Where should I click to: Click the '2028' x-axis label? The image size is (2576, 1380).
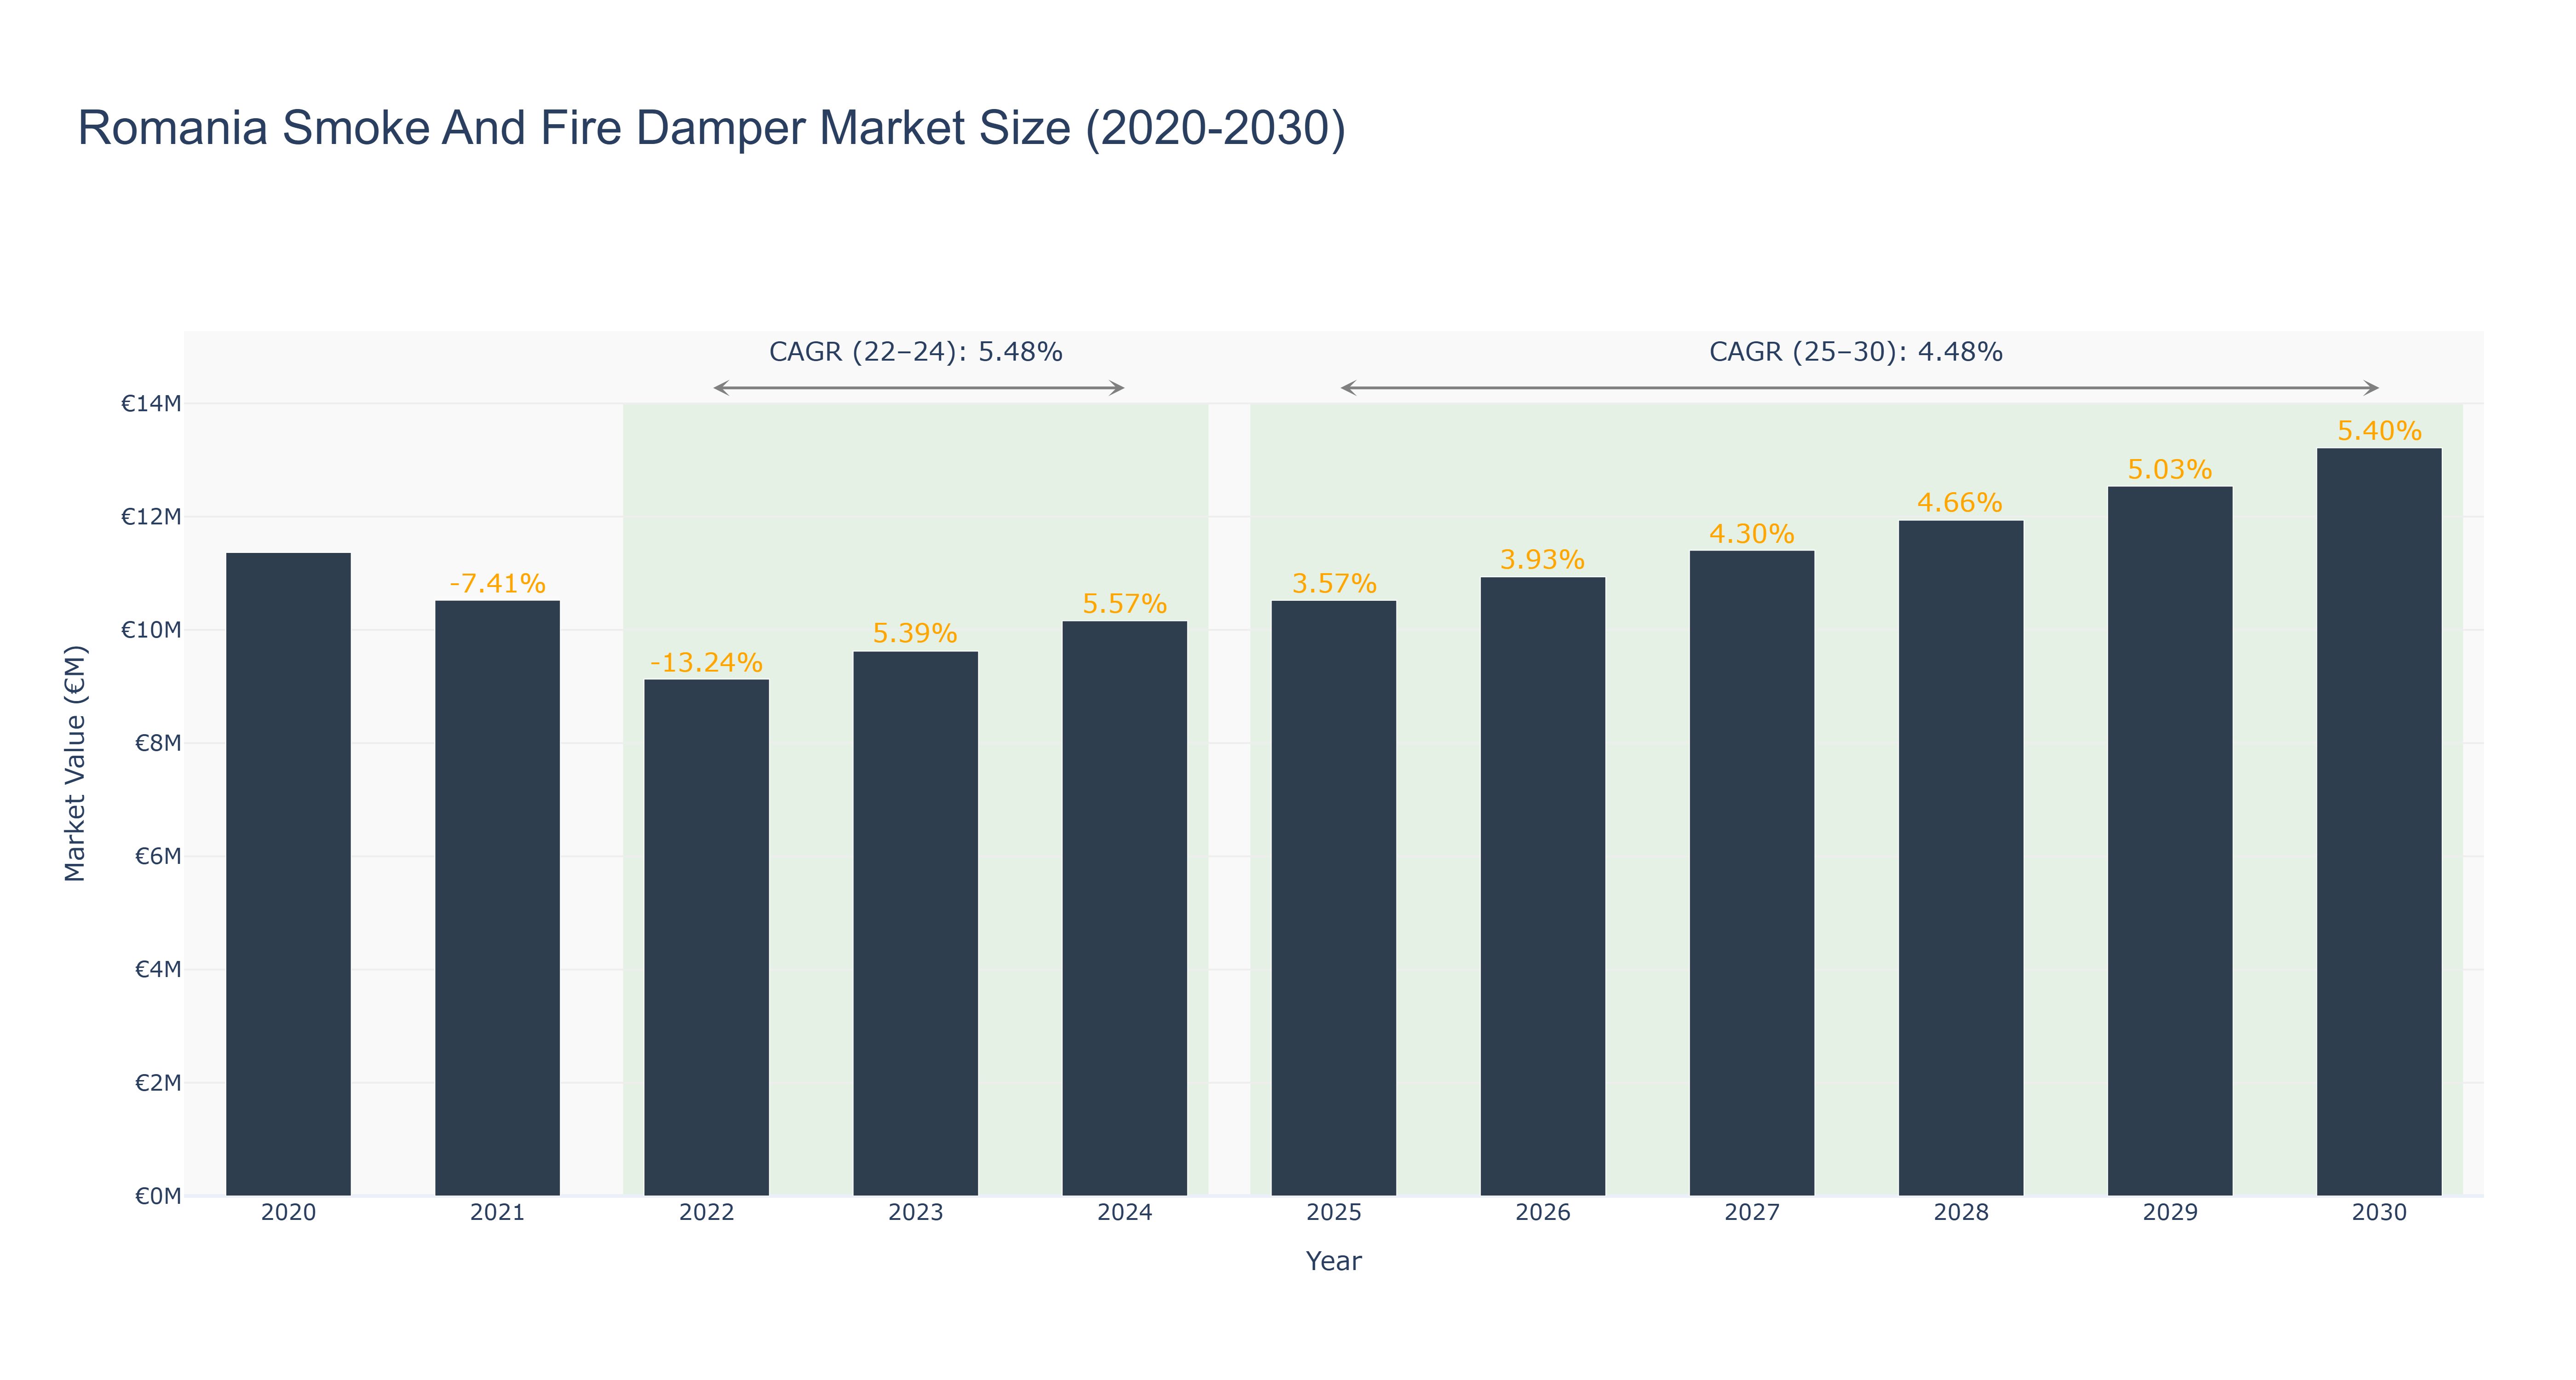point(1960,1213)
